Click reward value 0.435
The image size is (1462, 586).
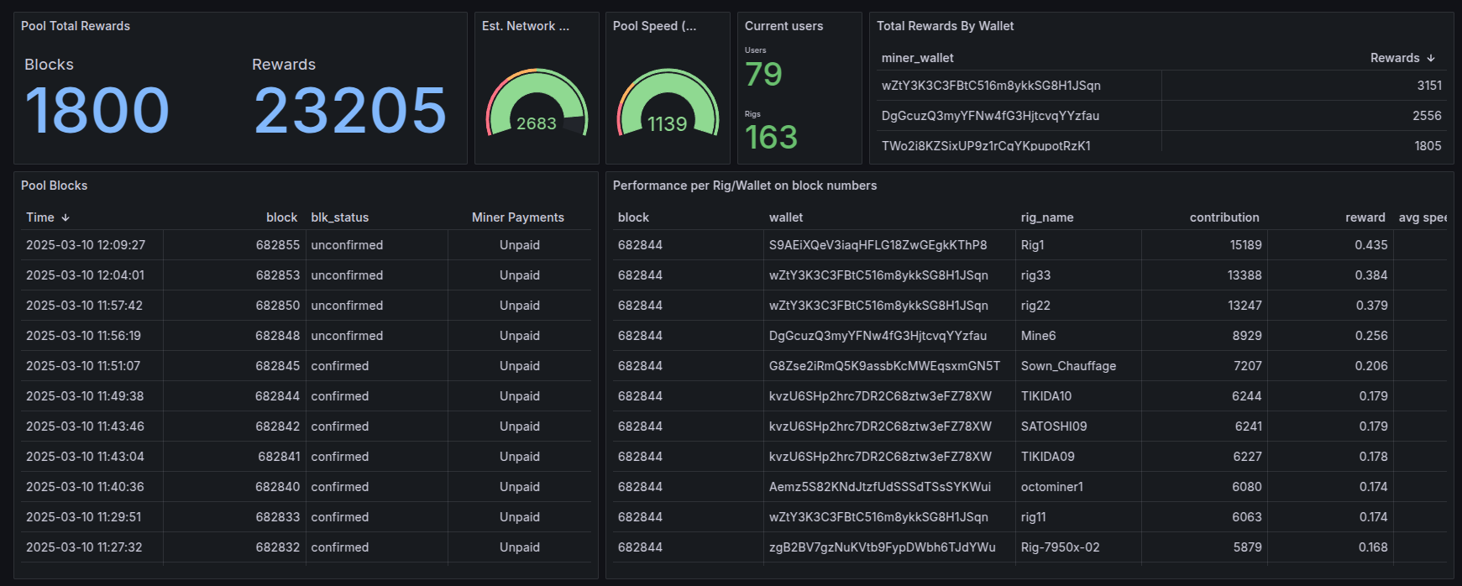(x=1371, y=245)
